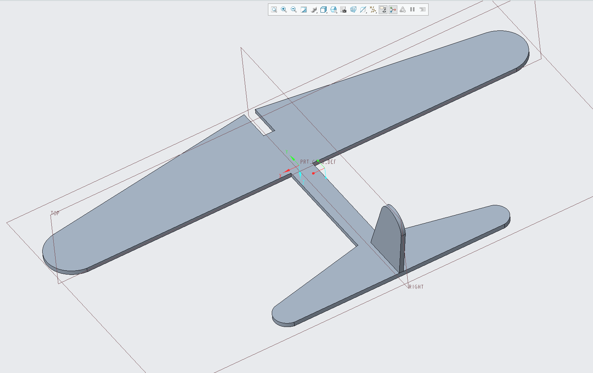Click the Refit view icon
The image size is (593, 373).
point(274,10)
